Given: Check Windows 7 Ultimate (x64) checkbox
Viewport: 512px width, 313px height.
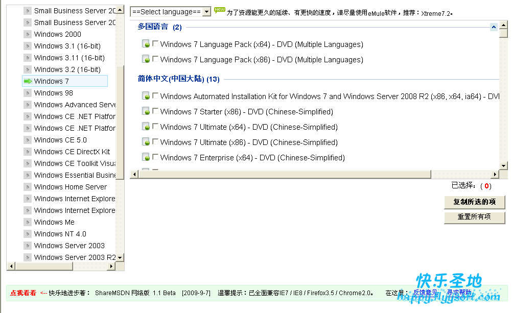Looking at the screenshot, I should tap(155, 126).
